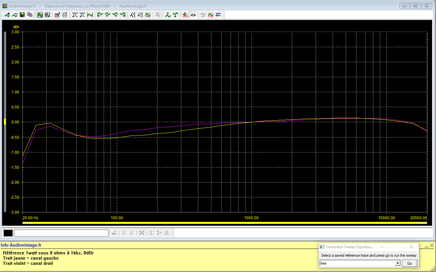This screenshot has width=436, height=272.
Task: Move the trace down with arrow icon
Action: click(175, 15)
